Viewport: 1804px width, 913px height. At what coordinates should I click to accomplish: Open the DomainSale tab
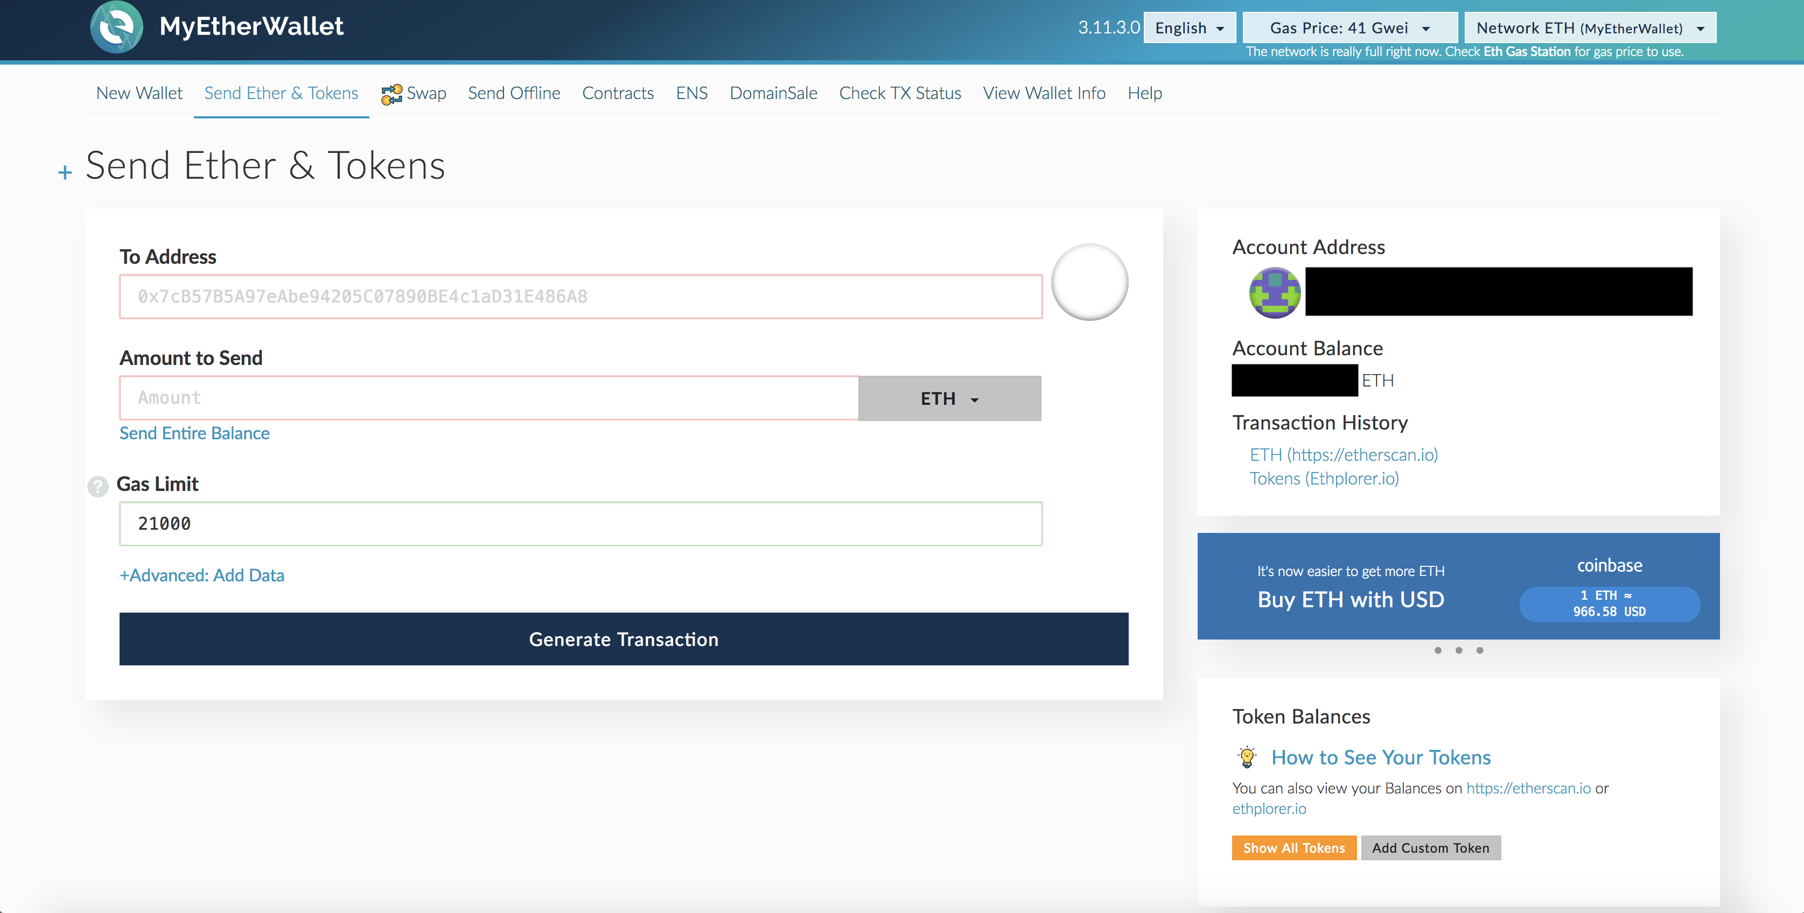coord(773,93)
